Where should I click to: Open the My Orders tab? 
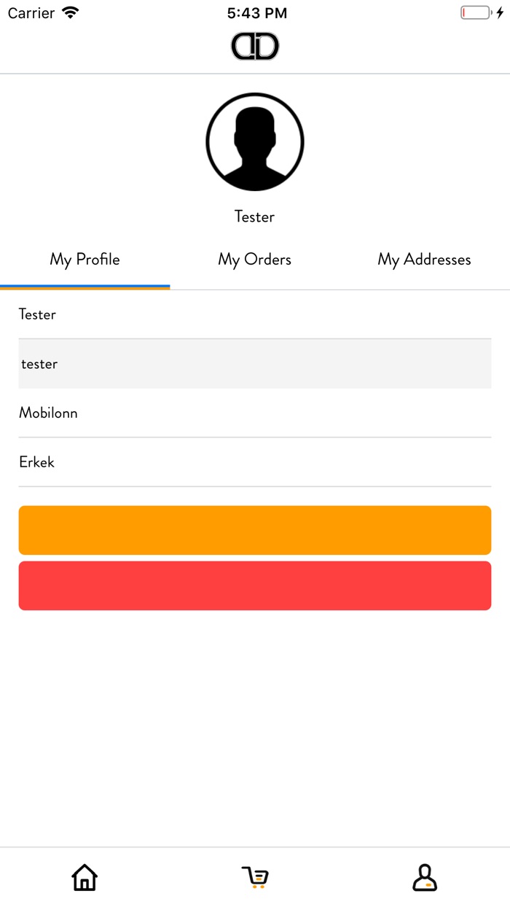tap(255, 260)
